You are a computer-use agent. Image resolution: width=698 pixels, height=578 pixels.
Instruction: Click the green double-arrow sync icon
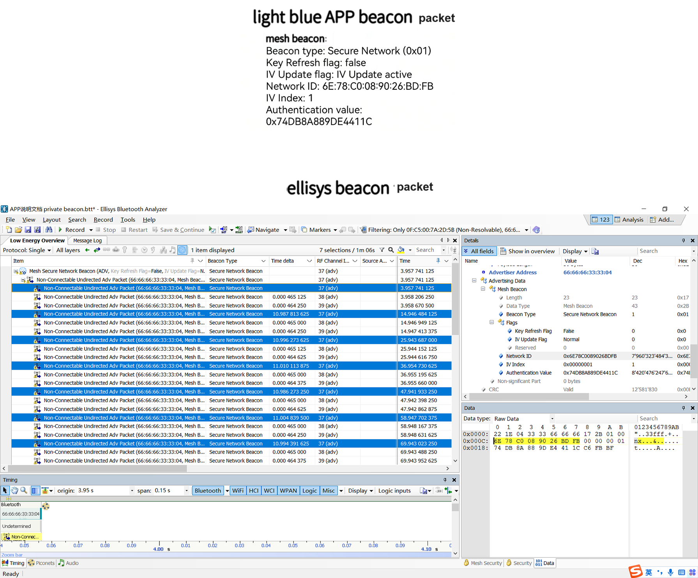click(97, 250)
